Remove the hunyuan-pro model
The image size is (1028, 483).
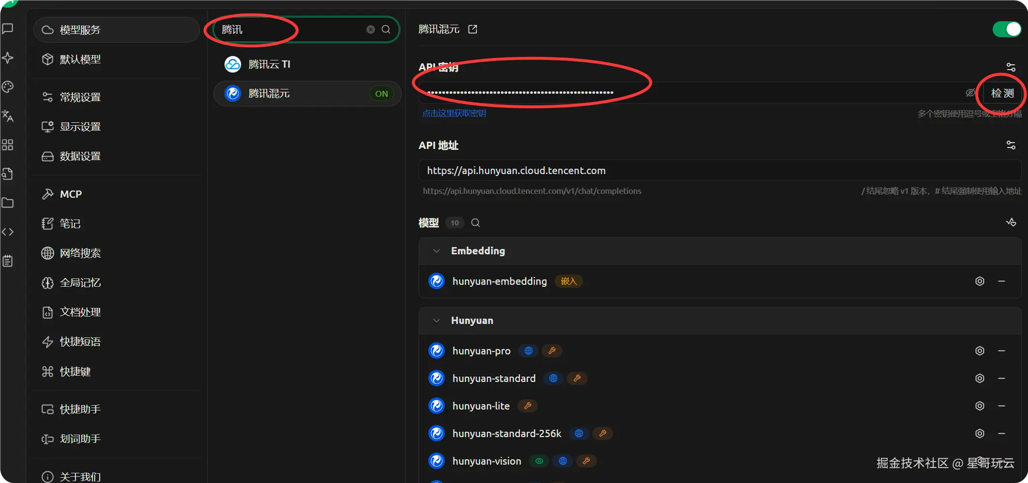pos(1002,351)
